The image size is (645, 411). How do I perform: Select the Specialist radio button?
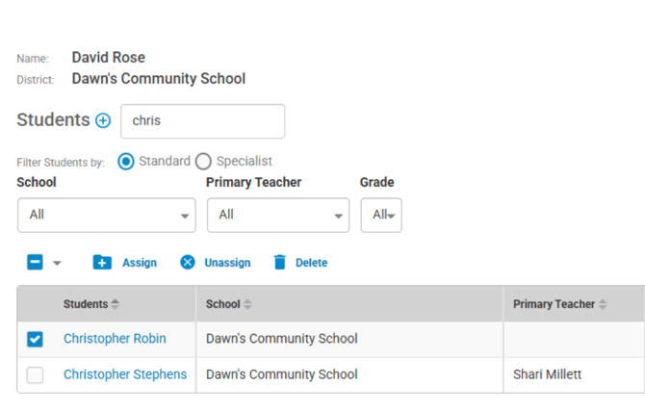coord(203,162)
